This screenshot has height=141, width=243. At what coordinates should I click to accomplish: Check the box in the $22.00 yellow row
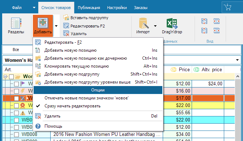16,106
